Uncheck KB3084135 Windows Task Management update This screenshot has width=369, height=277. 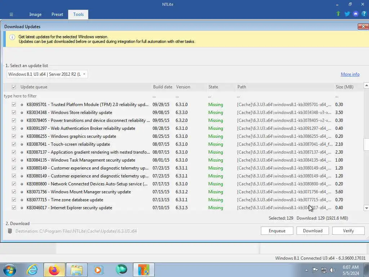(x=14, y=160)
